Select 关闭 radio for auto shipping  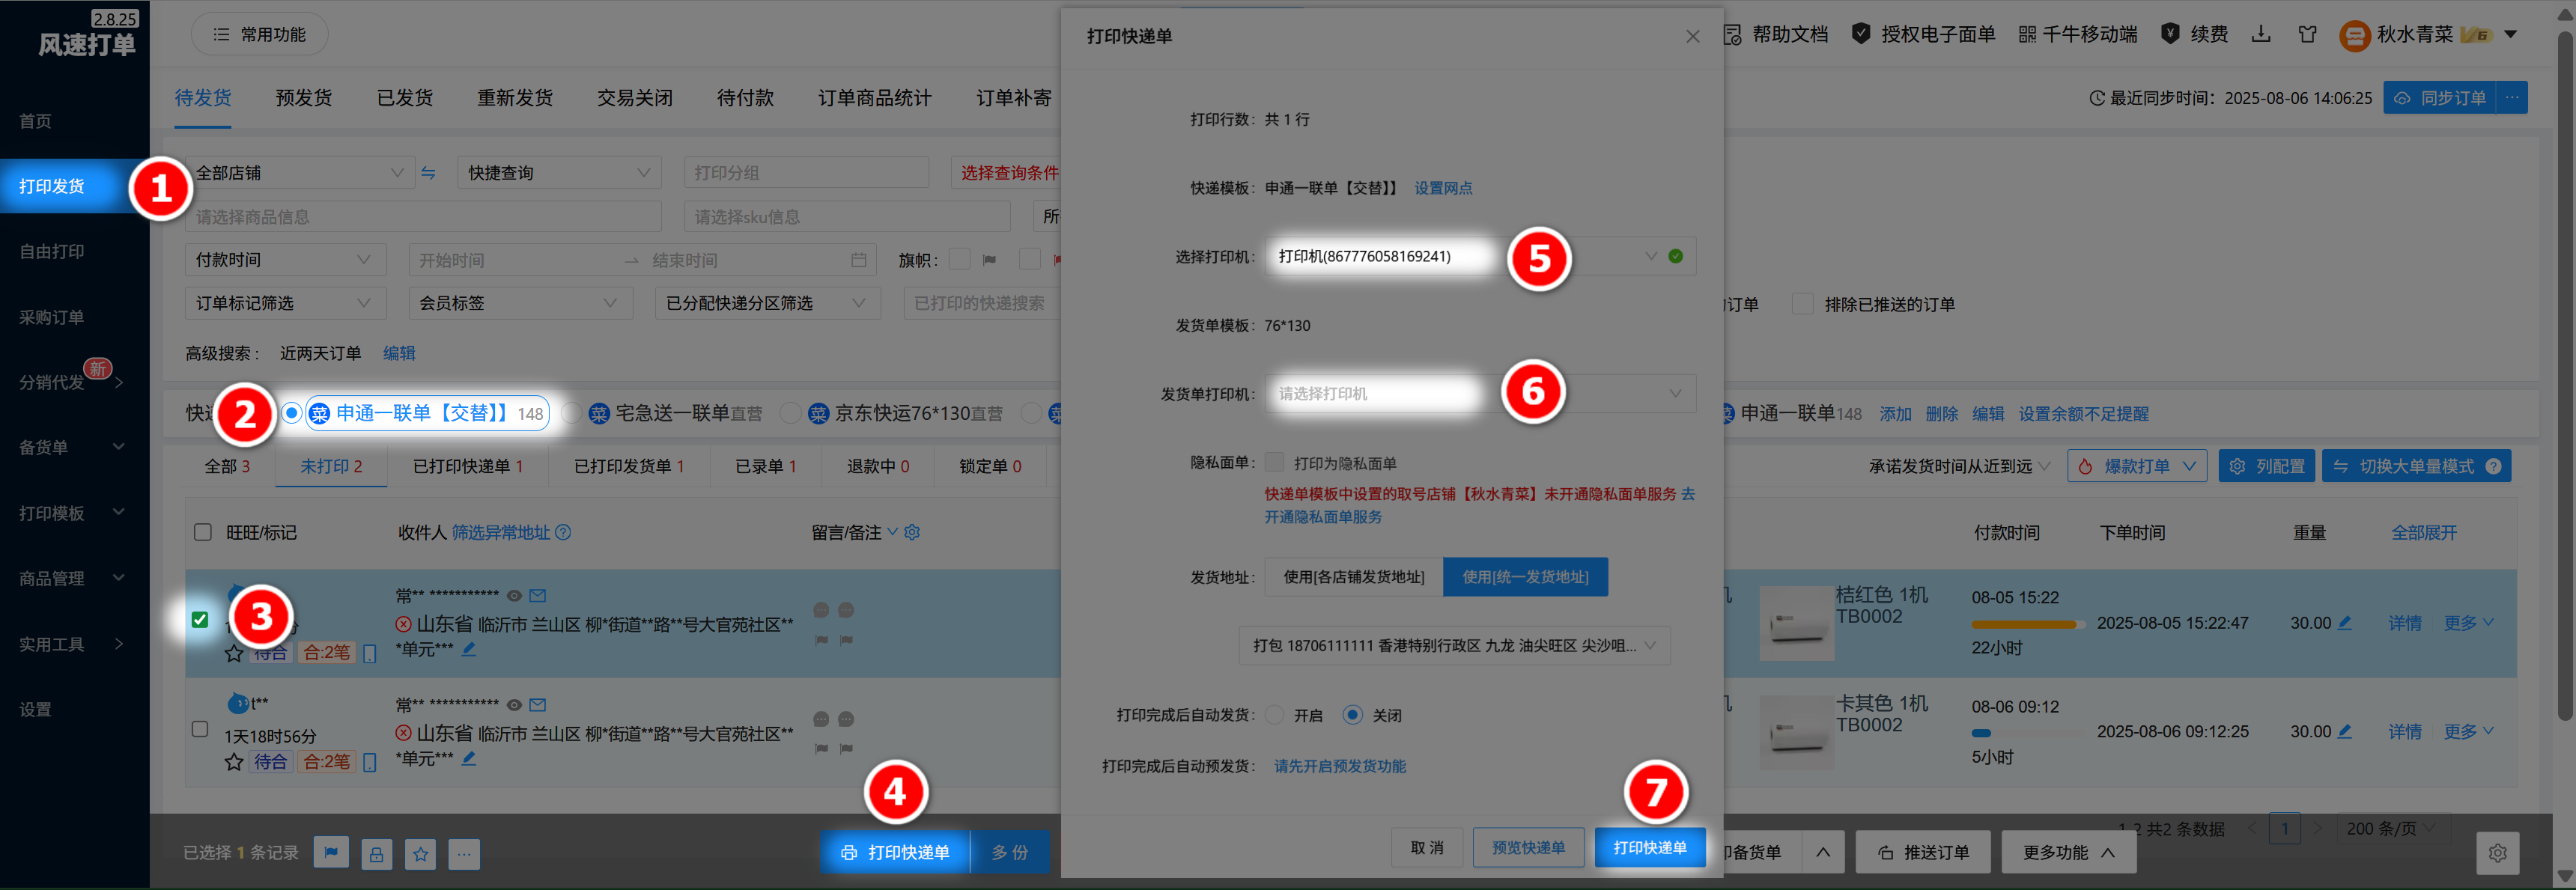pyautogui.click(x=1352, y=715)
